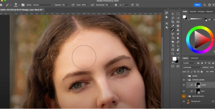Image resolution: width=215 pixels, height=109 pixels.
Task: Open the Character panel icon
Action: pyautogui.click(x=167, y=24)
